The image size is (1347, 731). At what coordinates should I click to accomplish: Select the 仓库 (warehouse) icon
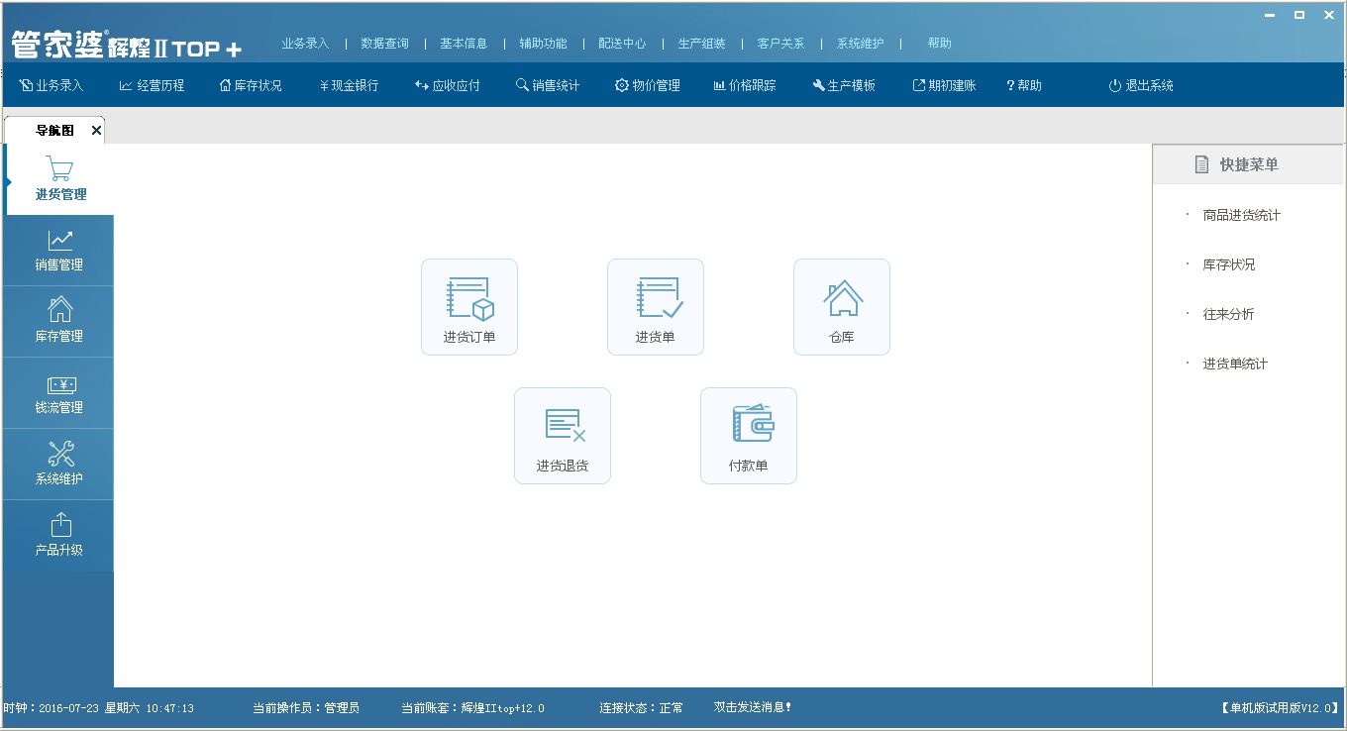pyautogui.click(x=841, y=306)
